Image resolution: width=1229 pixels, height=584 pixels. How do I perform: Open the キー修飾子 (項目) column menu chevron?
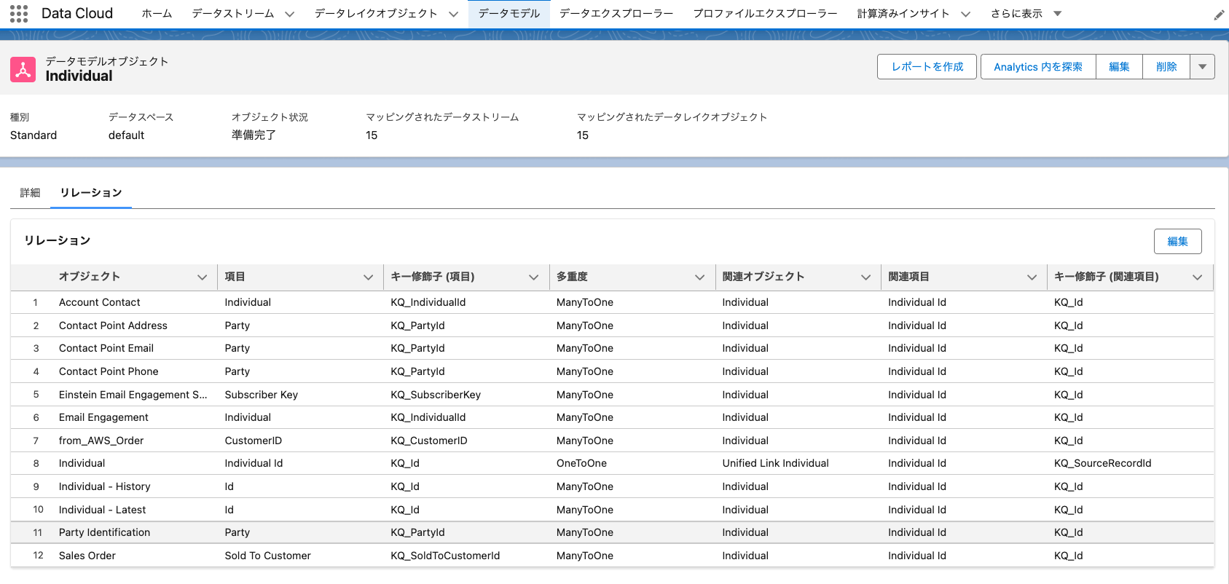533,277
